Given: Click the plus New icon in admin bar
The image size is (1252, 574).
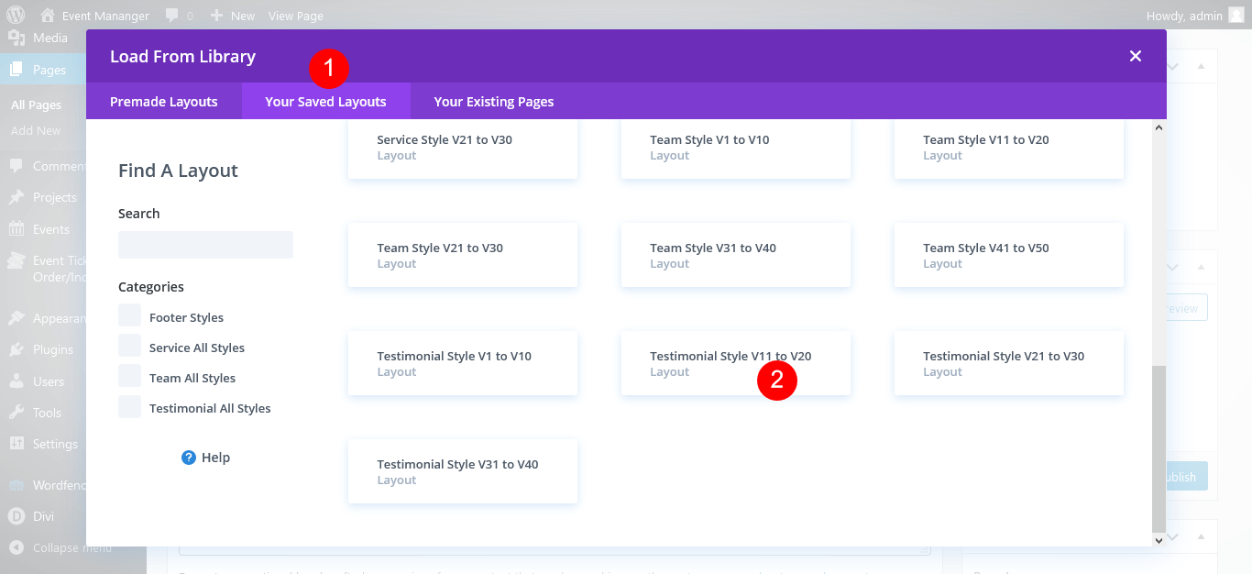Looking at the screenshot, I should [x=216, y=16].
